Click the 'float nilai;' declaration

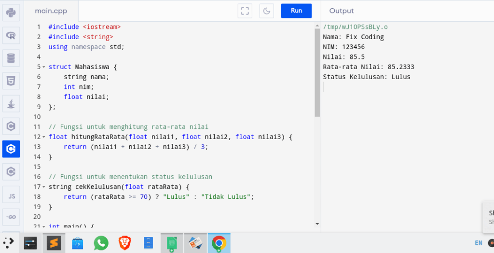pos(86,97)
